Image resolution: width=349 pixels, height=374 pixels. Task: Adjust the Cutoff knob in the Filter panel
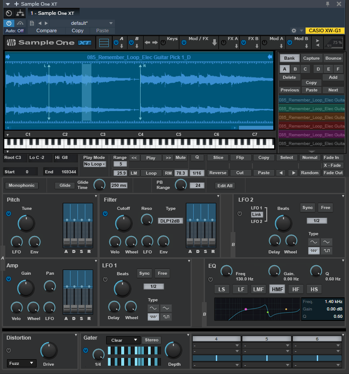(123, 223)
